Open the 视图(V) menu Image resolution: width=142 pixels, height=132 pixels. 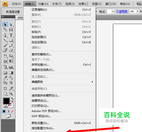click(x=97, y=4)
